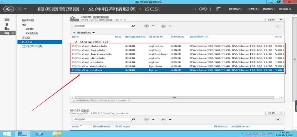Select the C:\files\sql_zc.vhdx row
This screenshot has height=137, width=297.
(x=178, y=62)
